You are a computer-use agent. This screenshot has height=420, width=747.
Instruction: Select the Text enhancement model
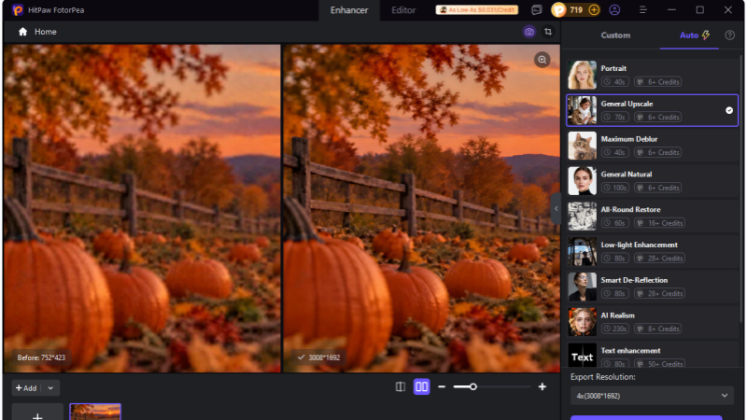(x=652, y=355)
